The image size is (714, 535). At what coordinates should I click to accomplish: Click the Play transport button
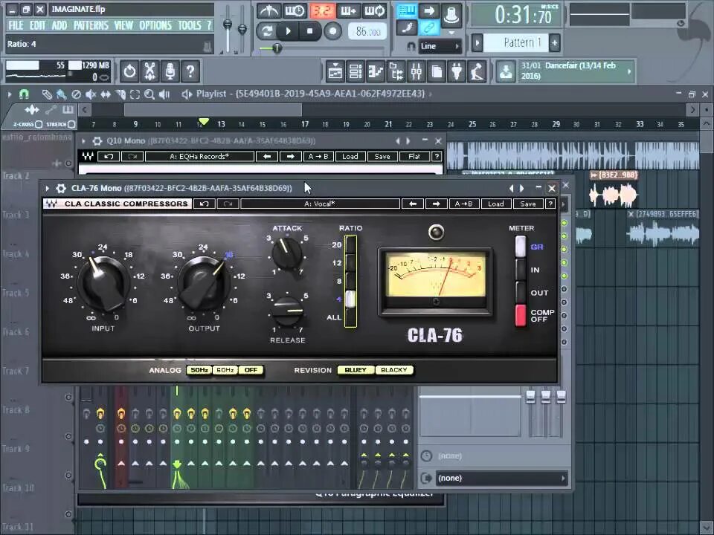pyautogui.click(x=288, y=31)
